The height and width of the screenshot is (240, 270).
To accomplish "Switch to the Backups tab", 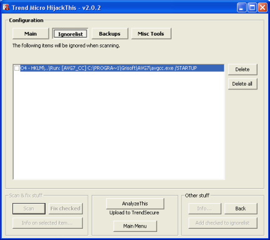I will click(x=110, y=34).
